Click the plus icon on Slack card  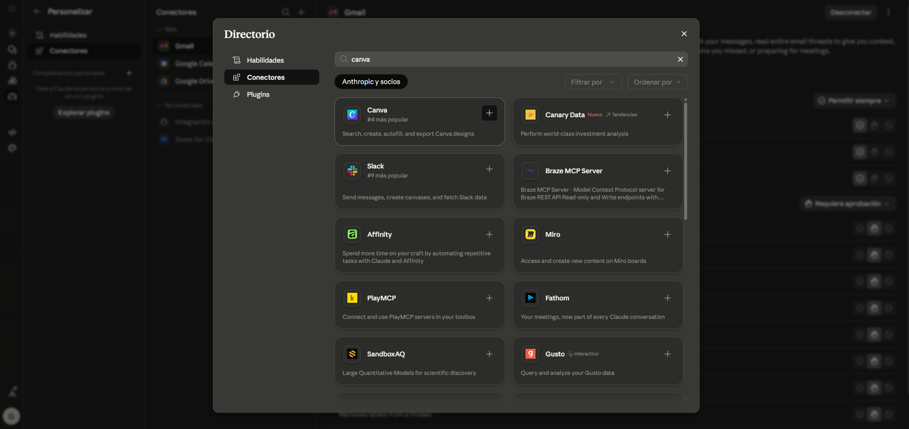489,169
